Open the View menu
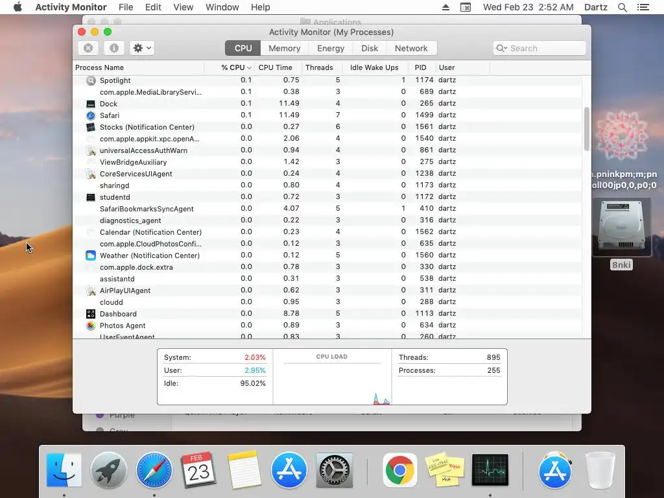 [184, 7]
